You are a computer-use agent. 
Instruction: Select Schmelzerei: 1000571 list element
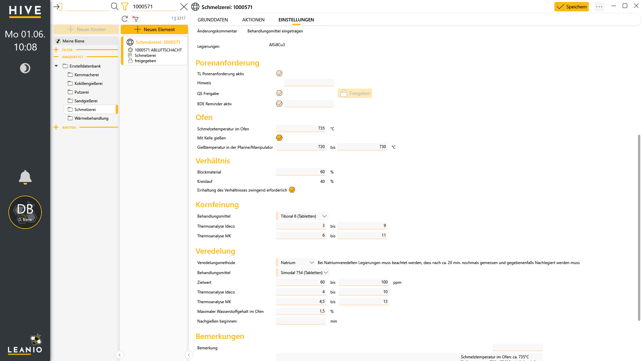(x=154, y=51)
